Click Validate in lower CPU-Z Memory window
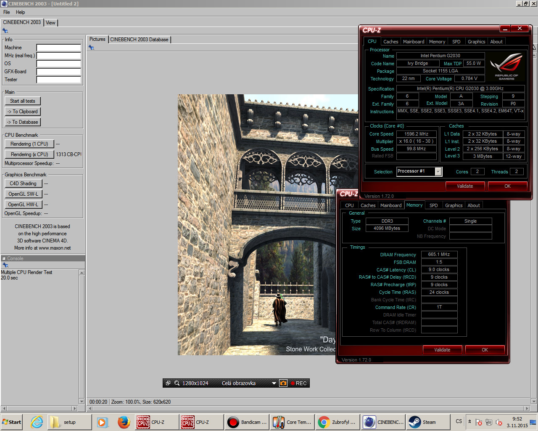538x431 pixels. point(442,350)
